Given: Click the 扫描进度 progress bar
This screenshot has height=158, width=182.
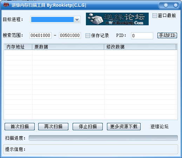Looking at the screenshot, I should [x=103, y=138].
